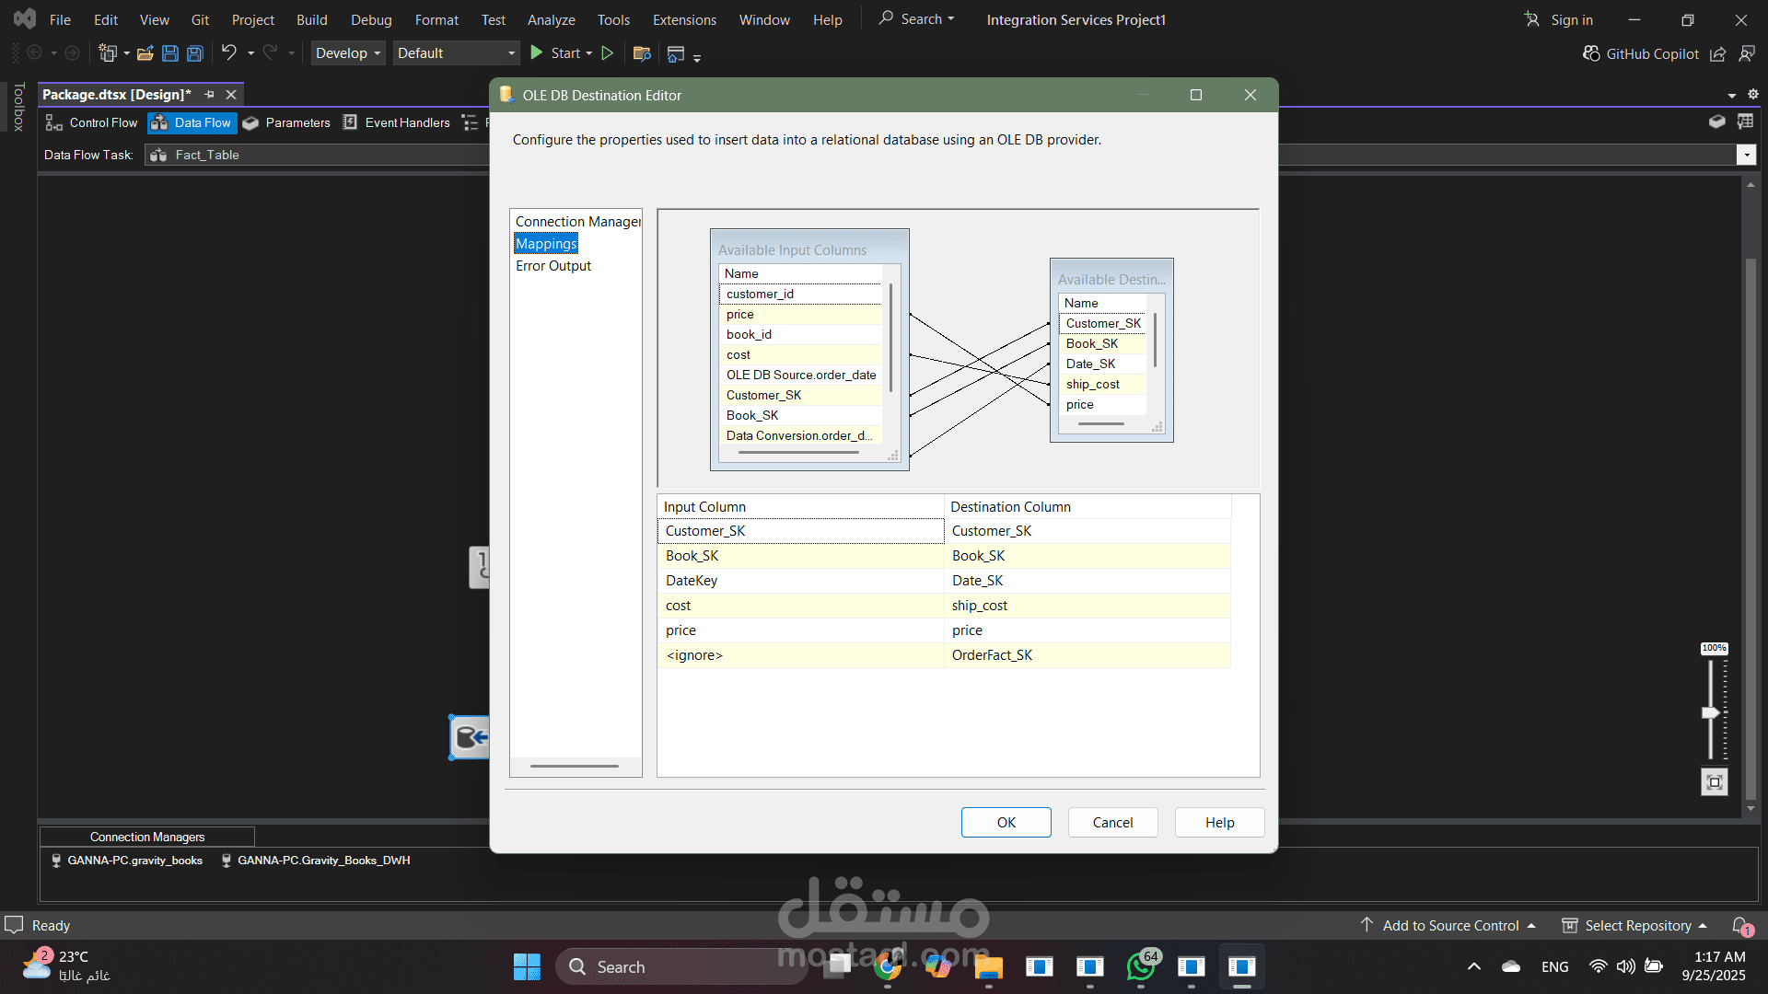Click the zoom-to-fit icon below the slider
1768x994 pixels.
(1714, 782)
